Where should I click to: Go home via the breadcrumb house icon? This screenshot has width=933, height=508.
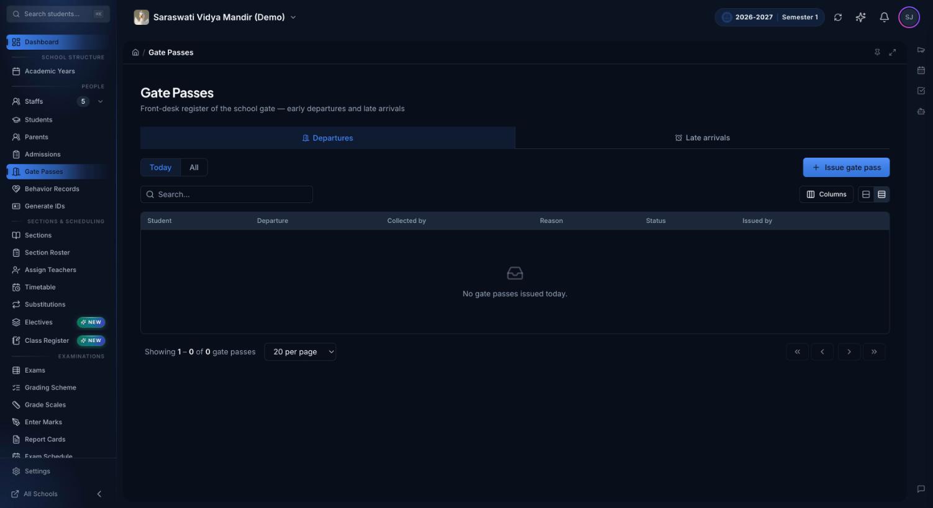tap(135, 52)
